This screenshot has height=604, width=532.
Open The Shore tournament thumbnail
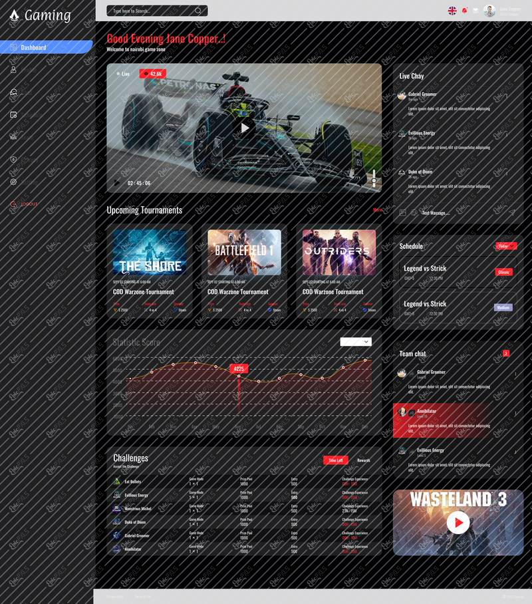coord(150,253)
